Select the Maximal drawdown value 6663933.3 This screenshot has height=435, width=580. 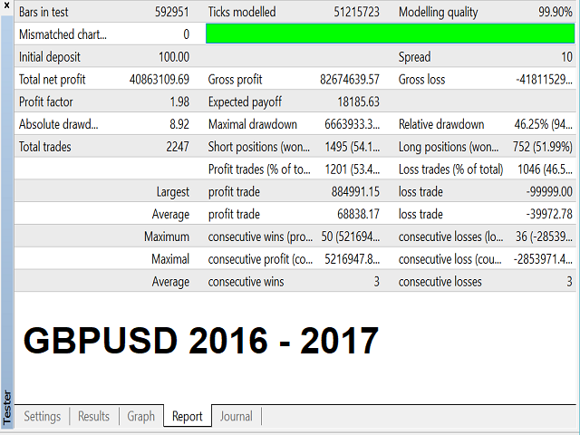click(x=353, y=124)
